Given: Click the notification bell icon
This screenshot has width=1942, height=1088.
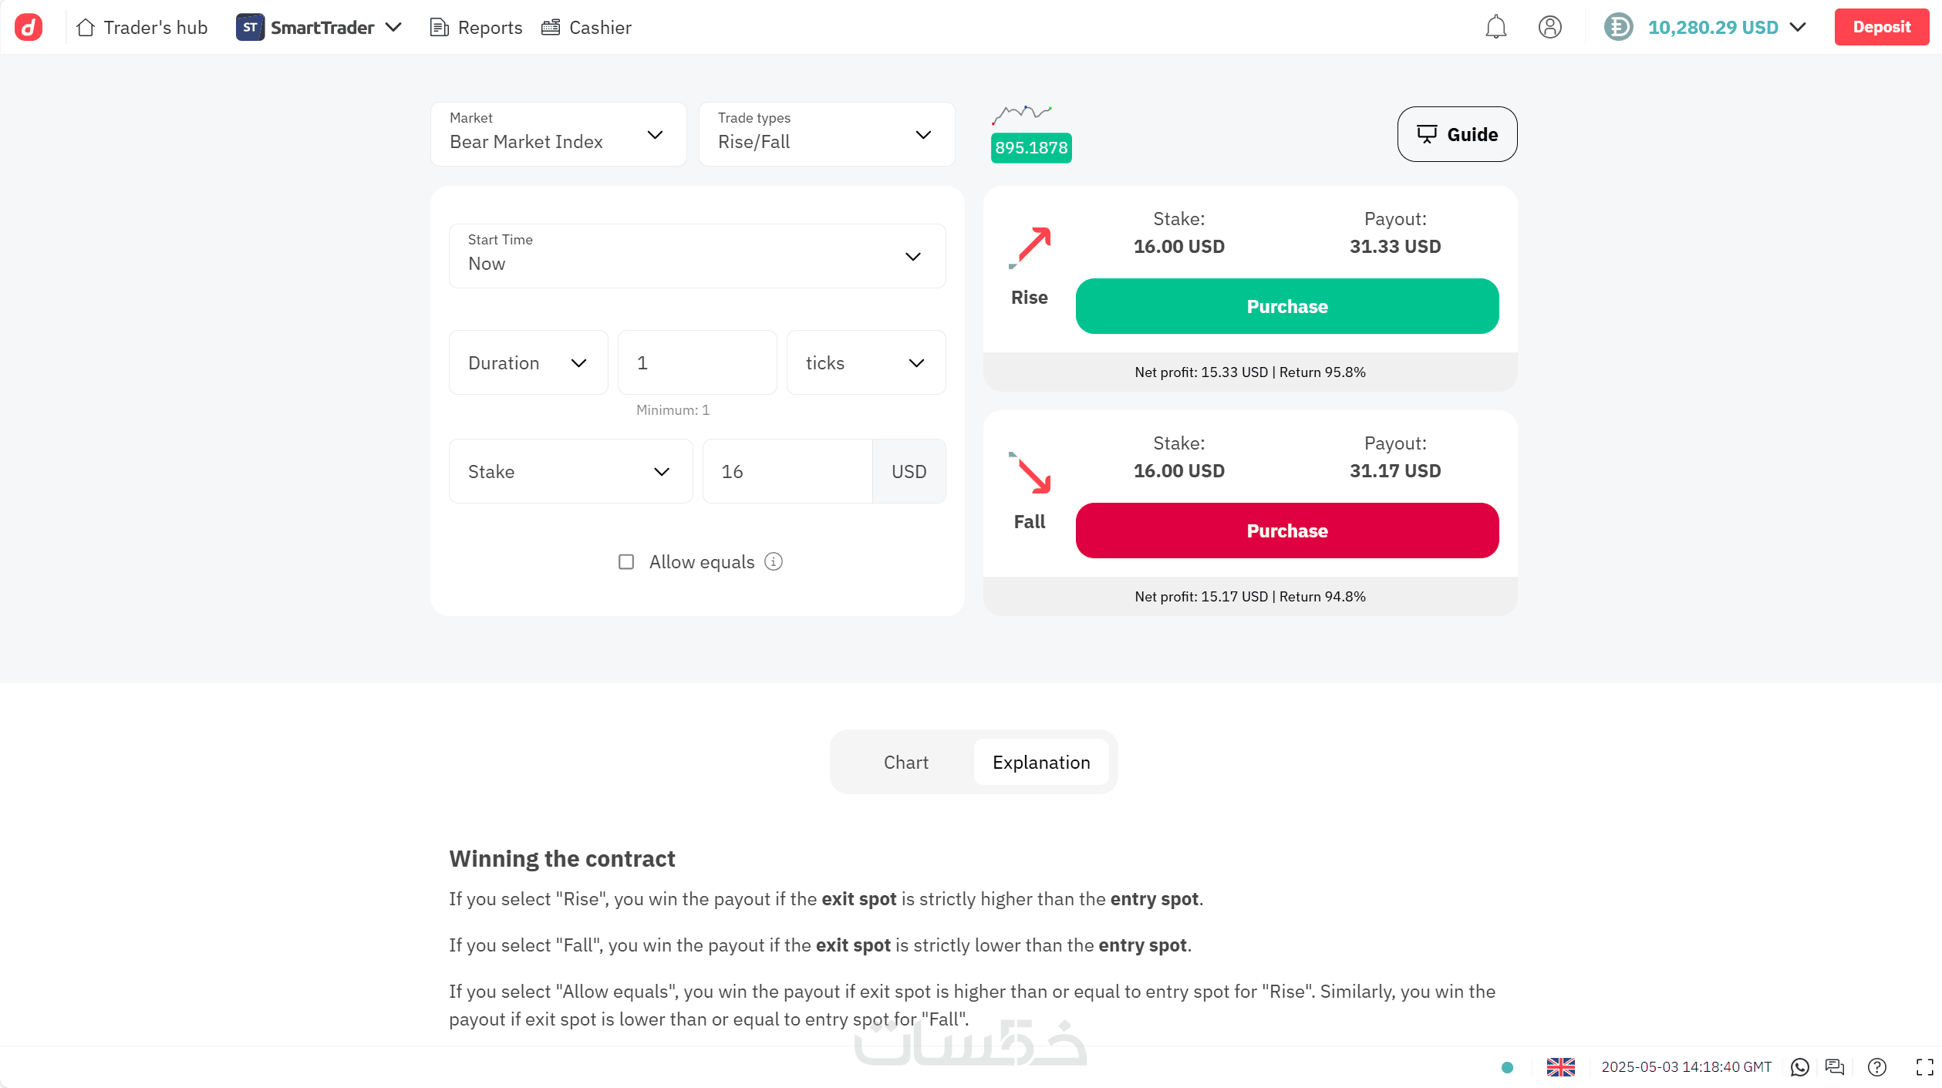Looking at the screenshot, I should tap(1495, 27).
